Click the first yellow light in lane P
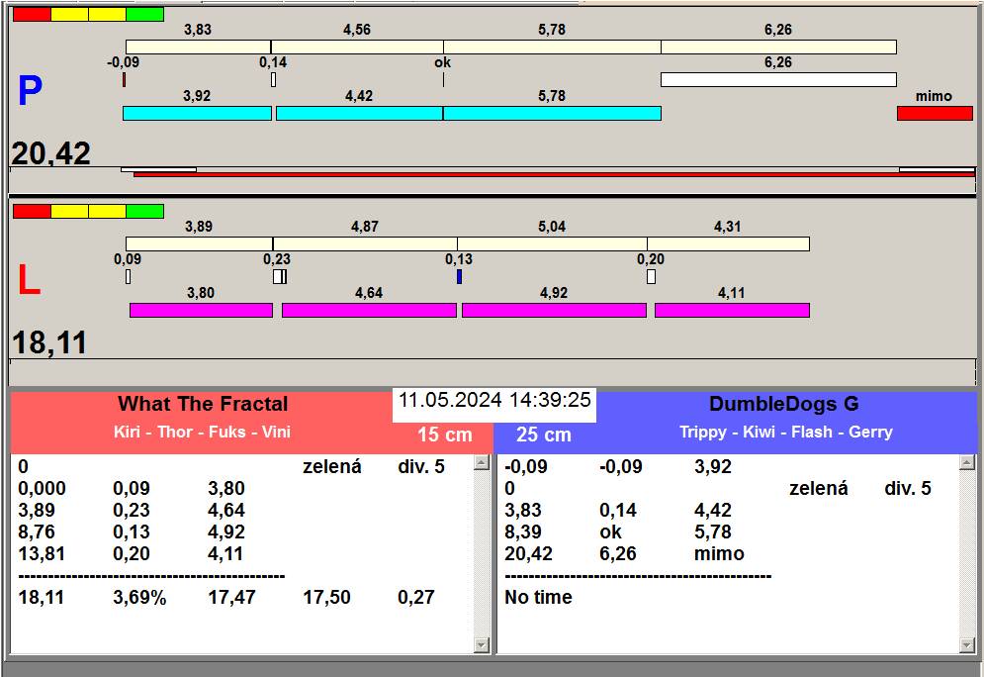Screen dimensions: 984x677 point(69,15)
